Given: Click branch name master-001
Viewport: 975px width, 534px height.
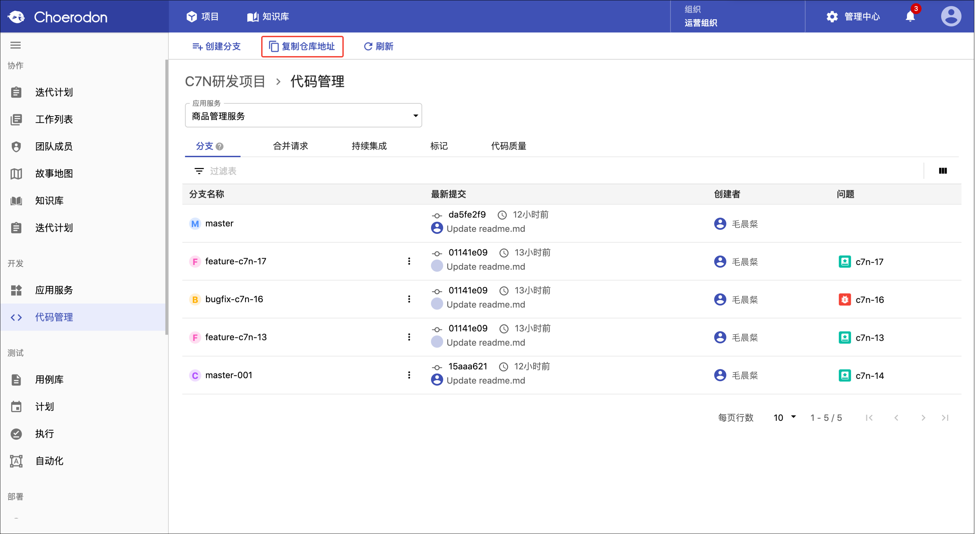Looking at the screenshot, I should point(229,375).
